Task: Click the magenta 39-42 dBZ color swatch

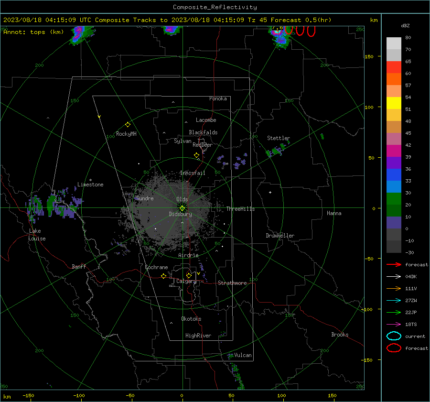Action: coord(394,151)
